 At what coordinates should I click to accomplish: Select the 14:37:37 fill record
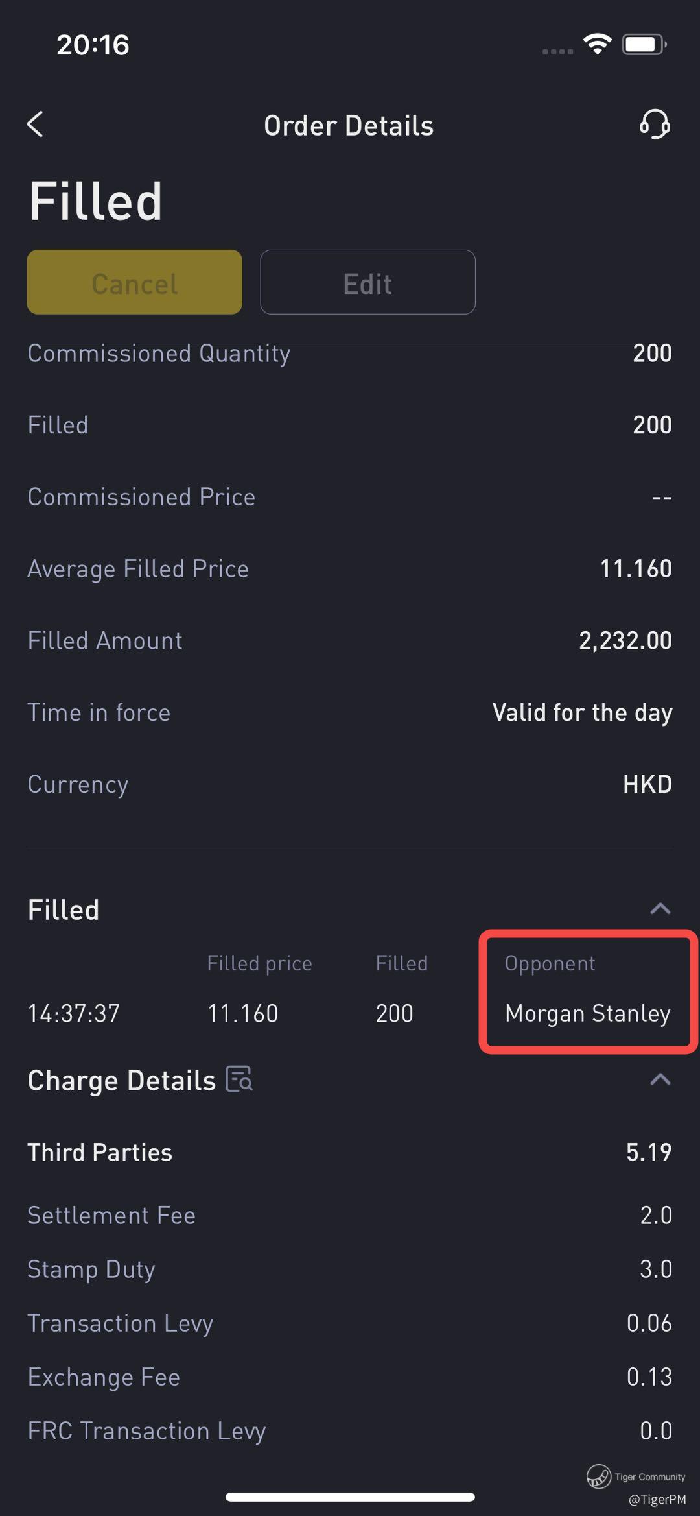(x=350, y=1013)
